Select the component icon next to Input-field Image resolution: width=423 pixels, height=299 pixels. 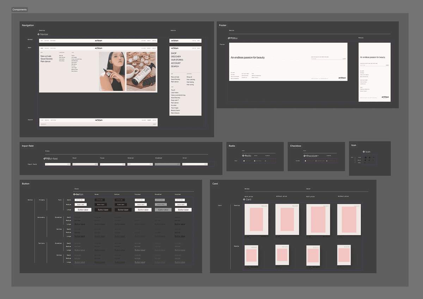point(44,159)
